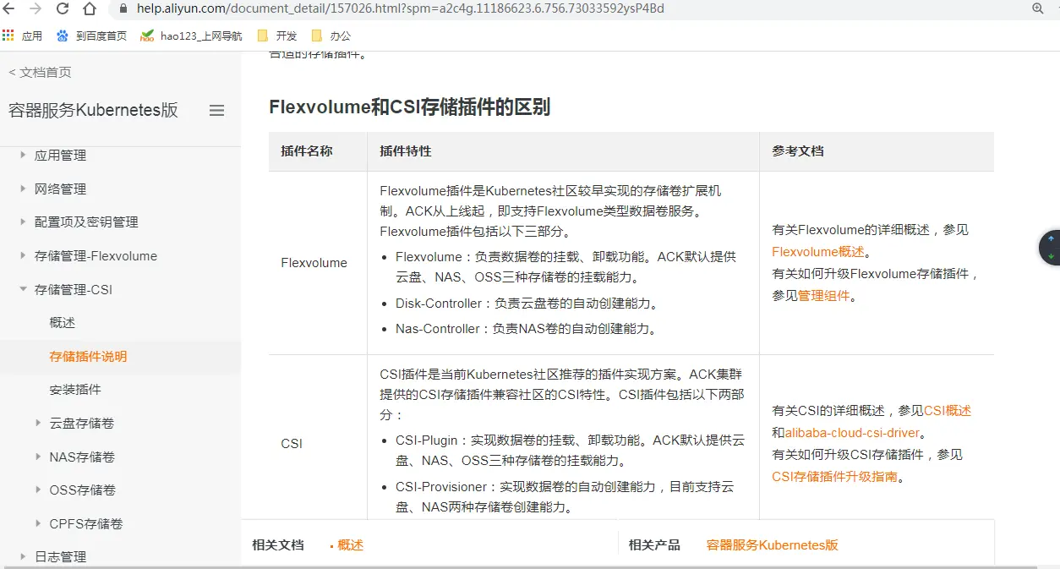Expand the 配置项及密钥管理 tree node
The width and height of the screenshot is (1060, 569).
coord(23,222)
